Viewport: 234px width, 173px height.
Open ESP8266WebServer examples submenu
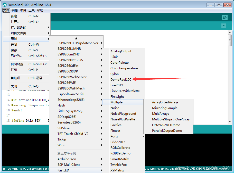76,77
